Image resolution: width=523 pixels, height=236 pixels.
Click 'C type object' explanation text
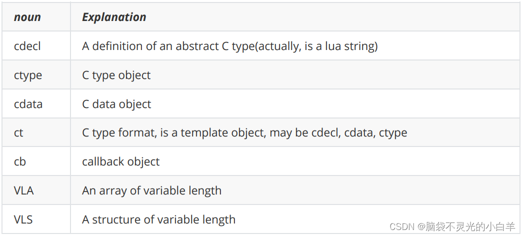(x=116, y=75)
